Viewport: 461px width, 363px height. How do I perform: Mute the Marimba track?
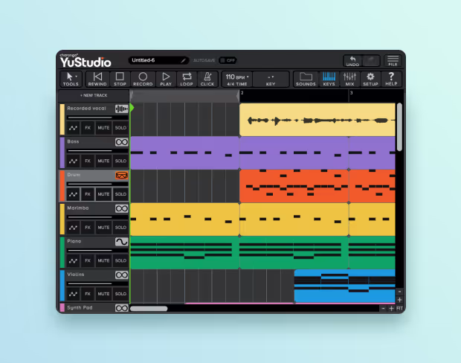(x=103, y=228)
